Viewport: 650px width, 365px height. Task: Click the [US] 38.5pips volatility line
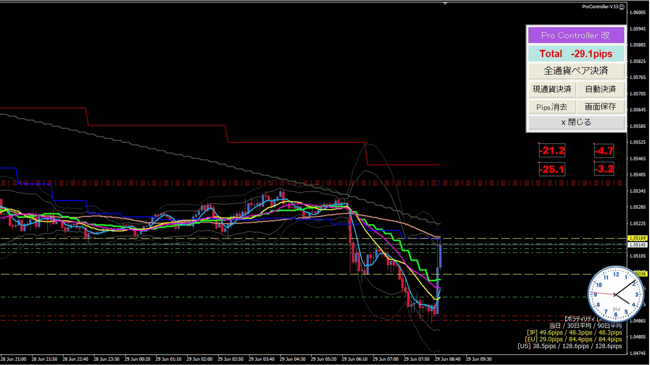click(x=570, y=346)
